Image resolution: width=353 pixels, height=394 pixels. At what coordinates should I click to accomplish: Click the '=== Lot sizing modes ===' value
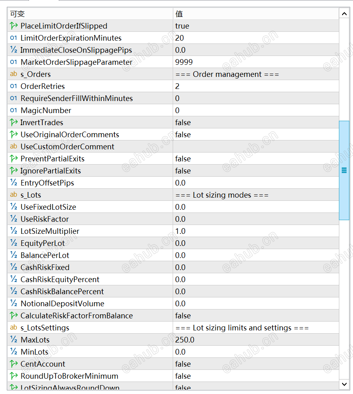pyautogui.click(x=222, y=195)
